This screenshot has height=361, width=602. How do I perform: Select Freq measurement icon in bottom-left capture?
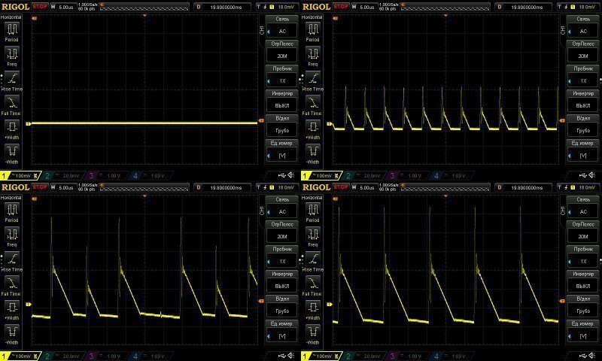[x=12, y=235]
